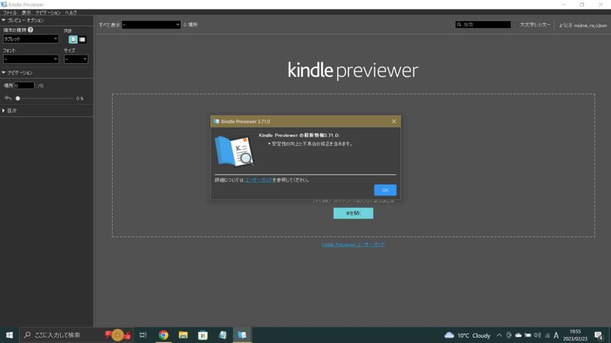
Task: Open the Windows Start menu
Action: pyautogui.click(x=10, y=335)
